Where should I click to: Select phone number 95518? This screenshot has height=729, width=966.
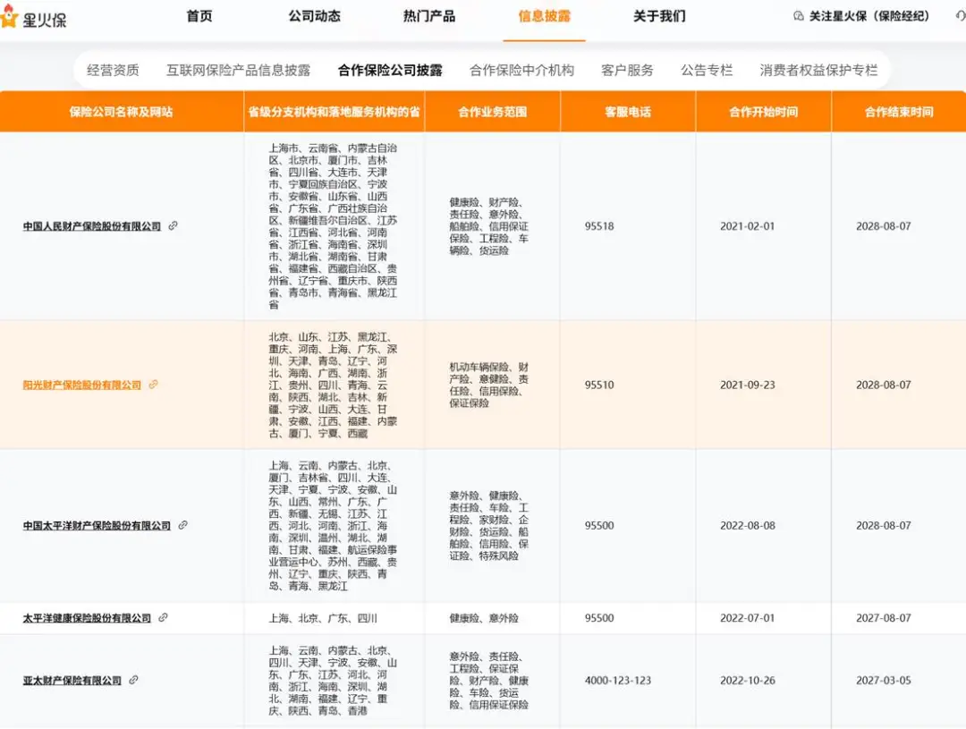(599, 226)
